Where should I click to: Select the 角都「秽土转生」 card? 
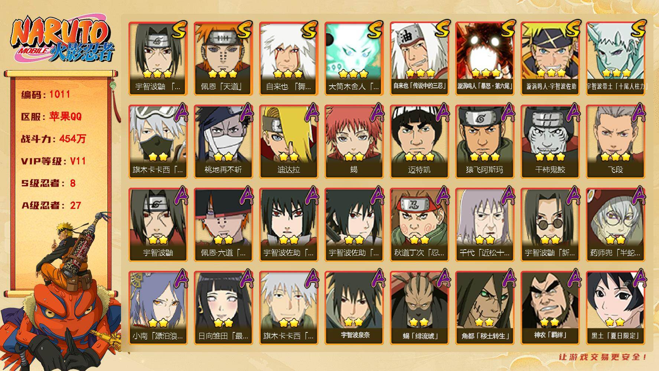pyautogui.click(x=485, y=308)
